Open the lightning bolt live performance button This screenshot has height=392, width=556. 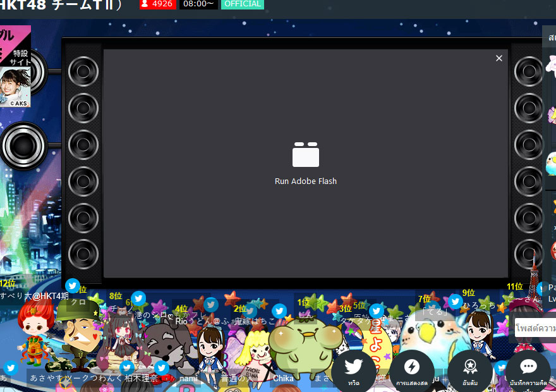point(412,371)
